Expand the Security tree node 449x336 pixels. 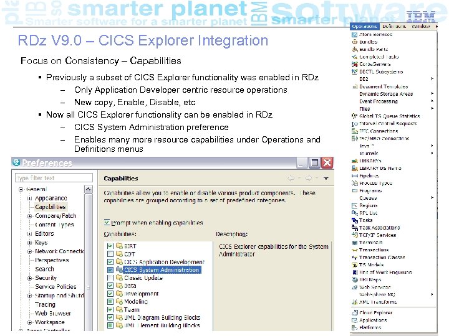coord(29,278)
